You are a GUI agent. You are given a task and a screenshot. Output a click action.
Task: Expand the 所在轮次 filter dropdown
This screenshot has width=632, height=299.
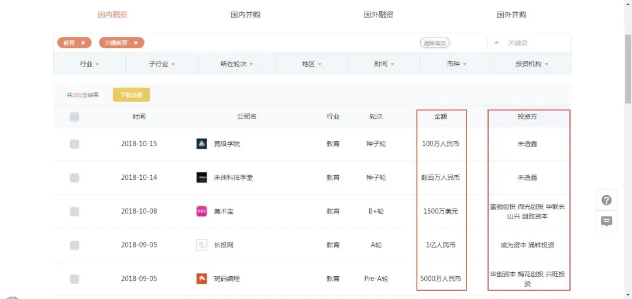[x=236, y=64]
